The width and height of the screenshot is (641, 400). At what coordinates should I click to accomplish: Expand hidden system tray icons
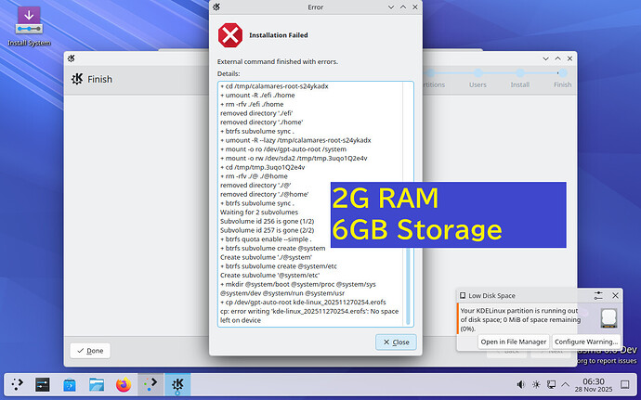click(x=566, y=384)
